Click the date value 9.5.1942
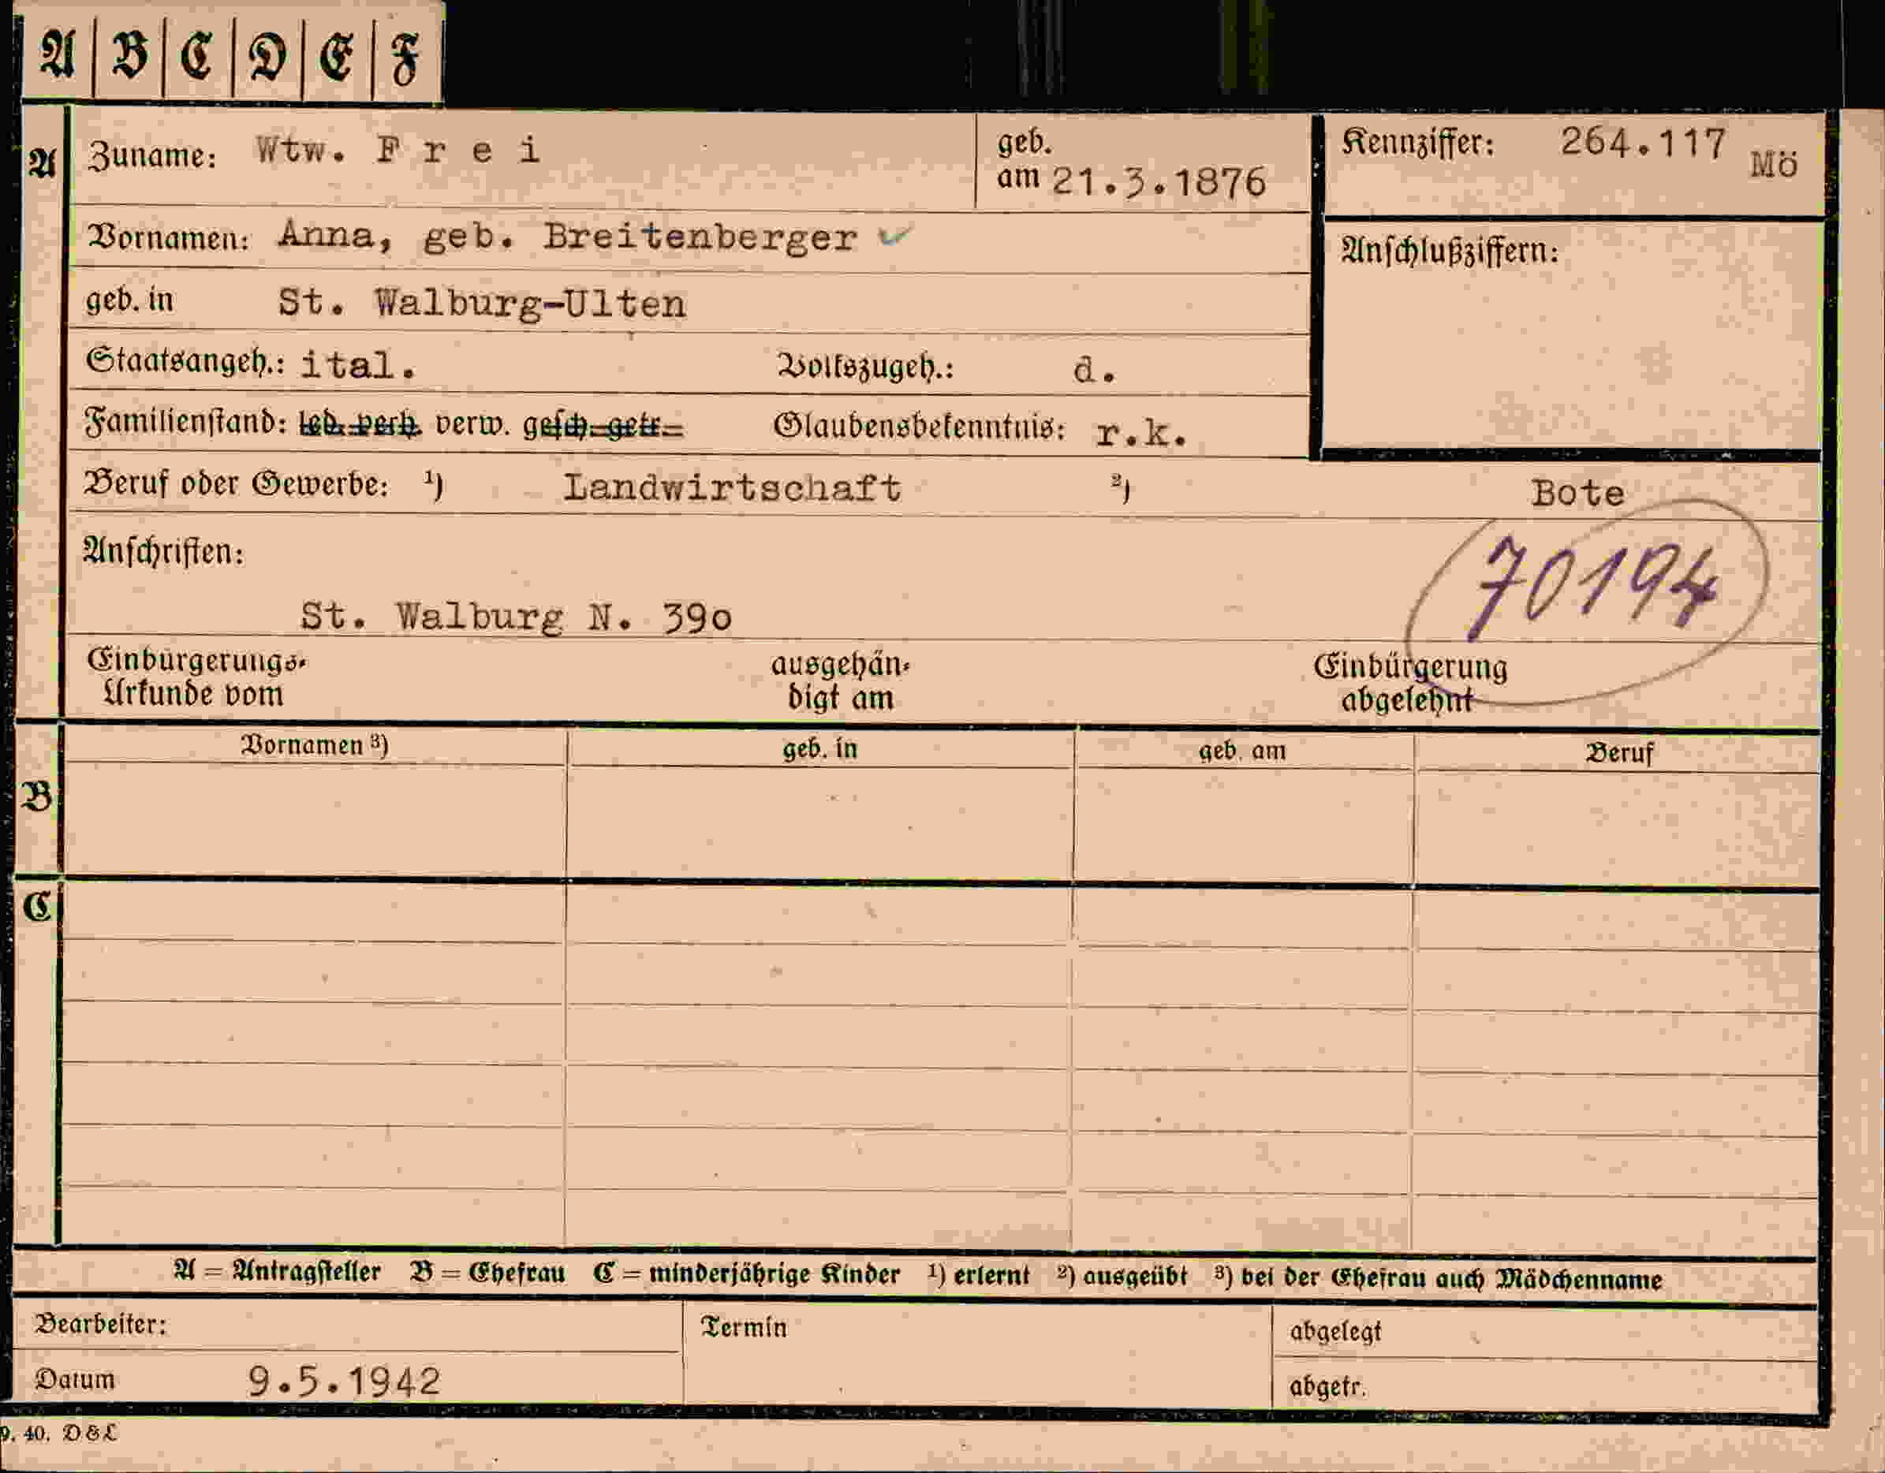 coord(345,1382)
